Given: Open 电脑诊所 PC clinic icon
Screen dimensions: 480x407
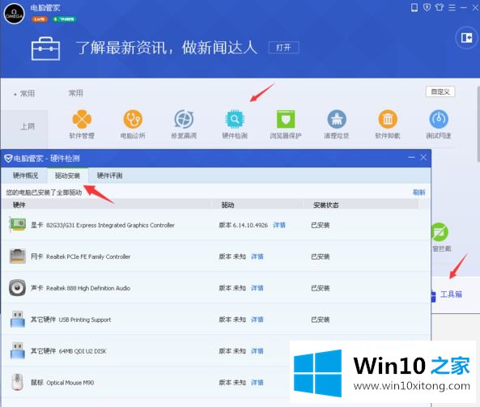Looking at the screenshot, I should pyautogui.click(x=133, y=119).
